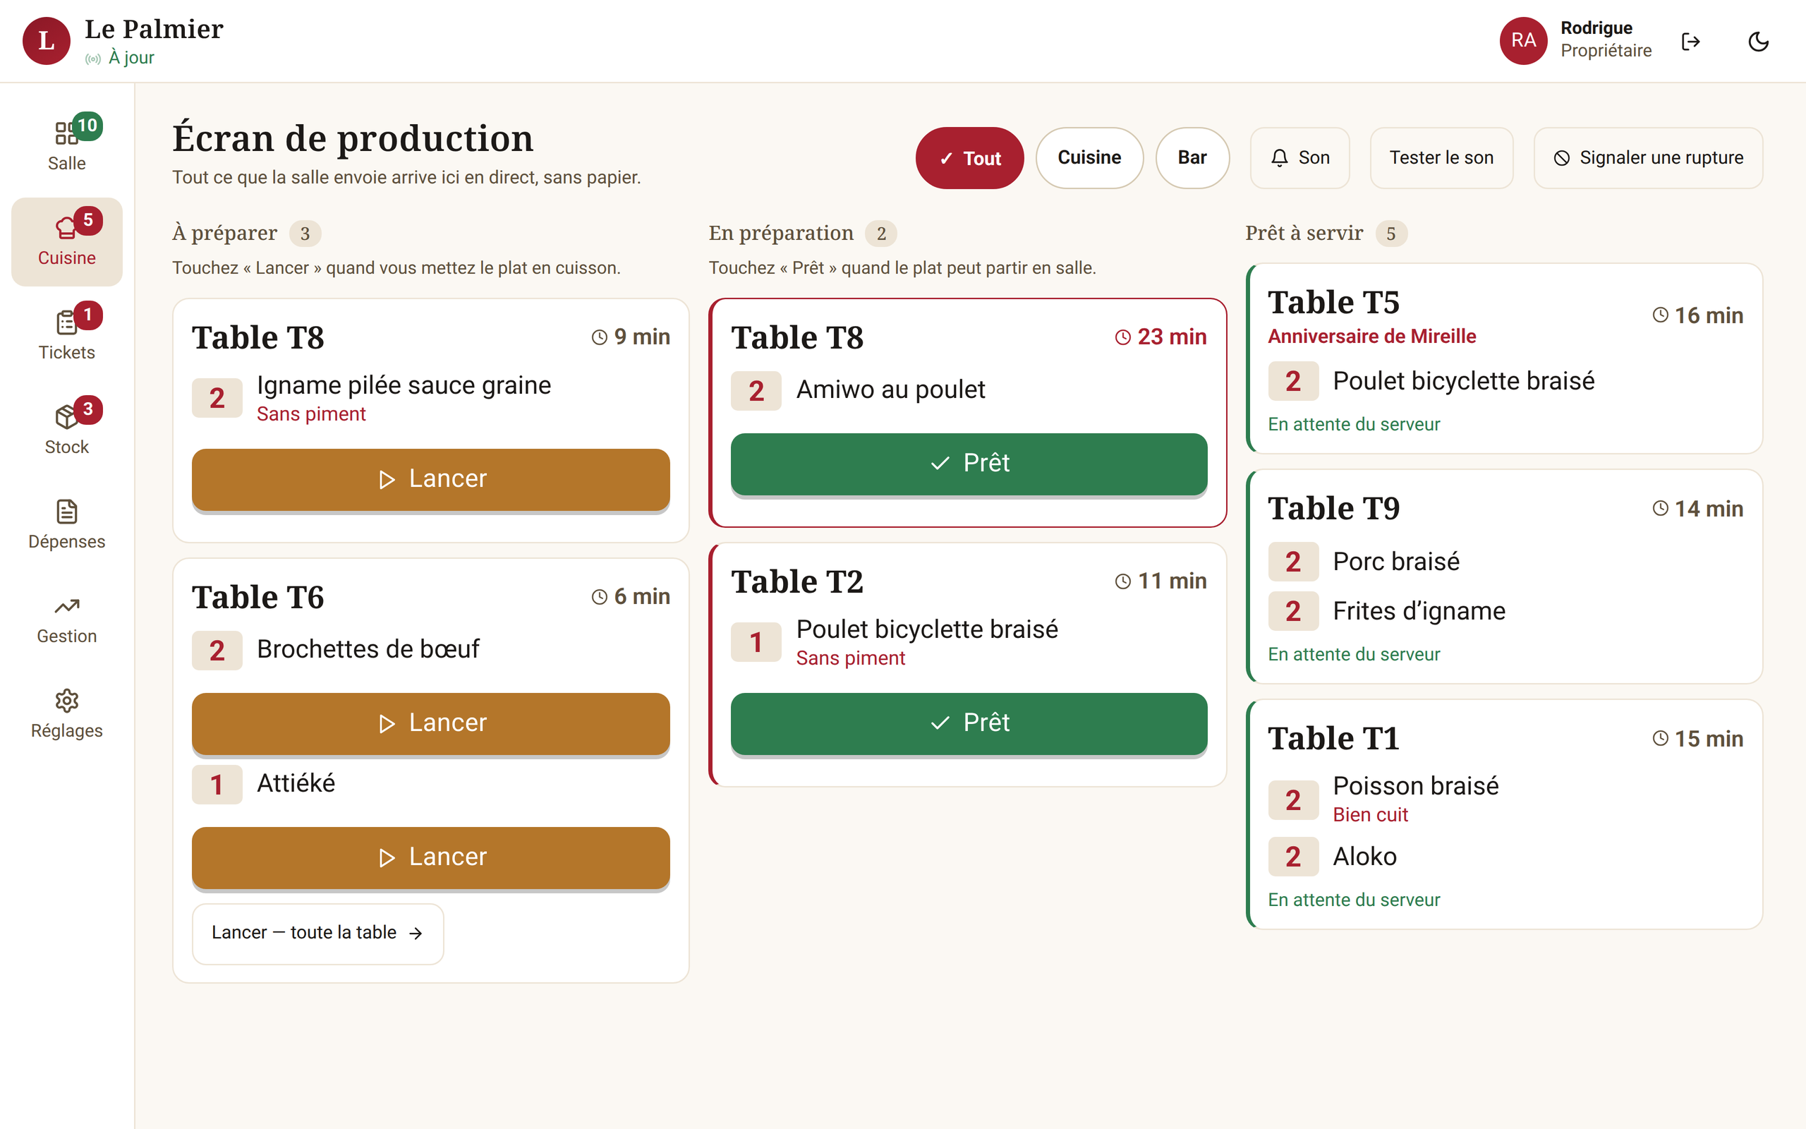This screenshot has width=1806, height=1129.
Task: Open the Cuisine section in sidebar
Action: click(66, 241)
